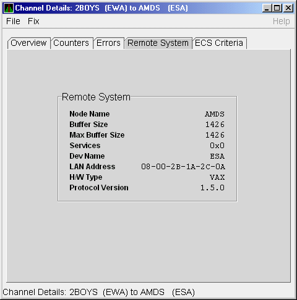
Task: Switch to the Errors tab
Action: click(108, 43)
